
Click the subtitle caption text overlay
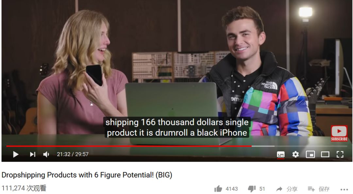(177, 127)
